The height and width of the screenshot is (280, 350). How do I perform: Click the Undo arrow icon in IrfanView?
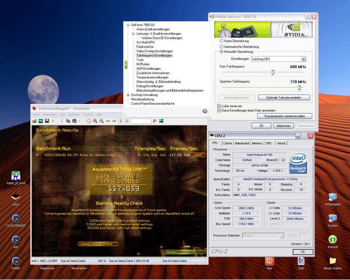click(81, 121)
